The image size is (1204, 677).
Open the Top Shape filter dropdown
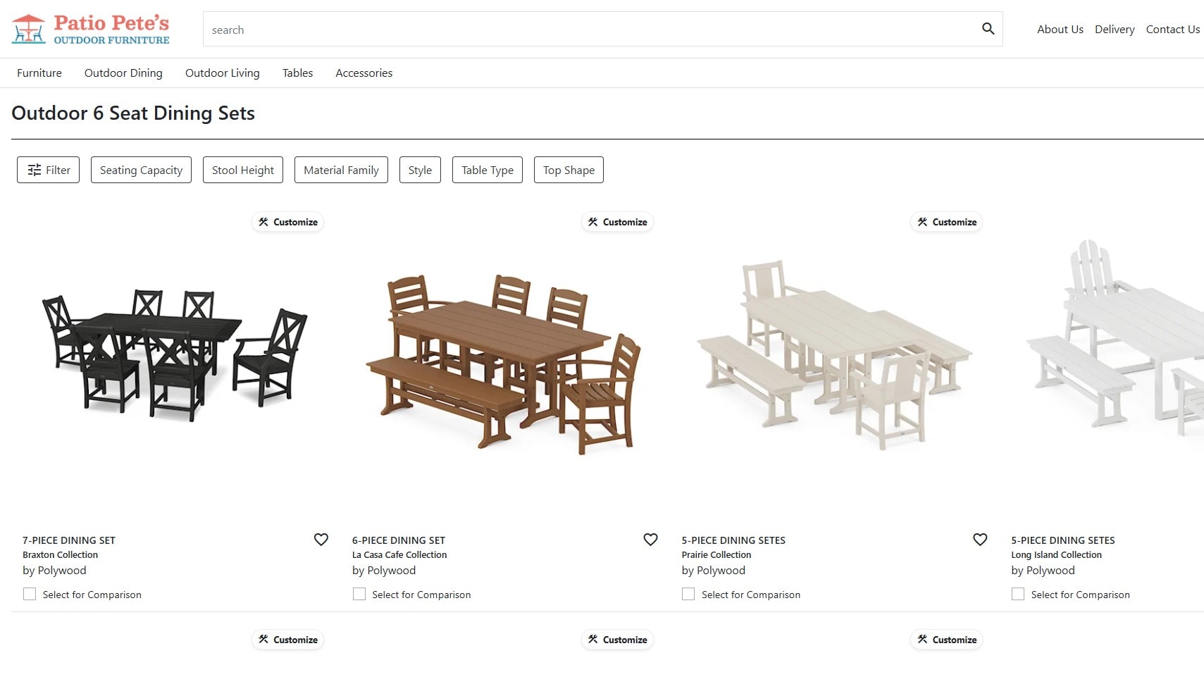click(x=569, y=170)
